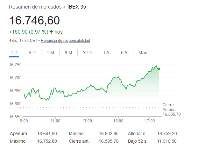Click the 13:00 time axis label
The height and width of the screenshot is (150, 198).
pyautogui.click(x=87, y=121)
